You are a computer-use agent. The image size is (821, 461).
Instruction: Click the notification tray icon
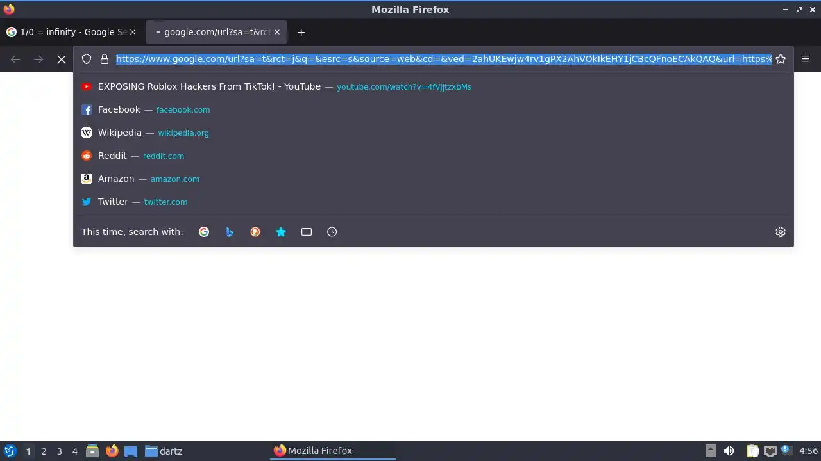coord(785,450)
